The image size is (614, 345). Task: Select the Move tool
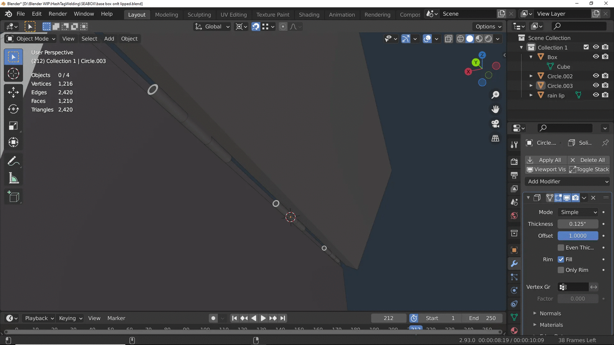click(x=13, y=92)
